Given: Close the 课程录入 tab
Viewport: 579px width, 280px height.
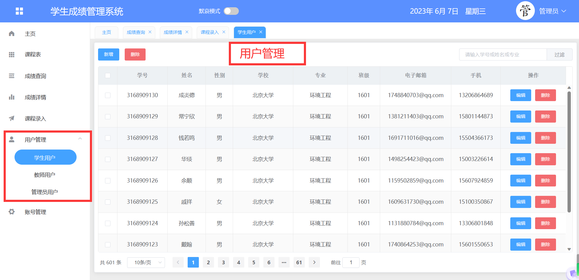Looking at the screenshot, I should pyautogui.click(x=224, y=32).
